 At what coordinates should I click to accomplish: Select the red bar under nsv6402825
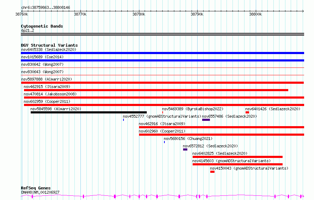click(x=237, y=157)
